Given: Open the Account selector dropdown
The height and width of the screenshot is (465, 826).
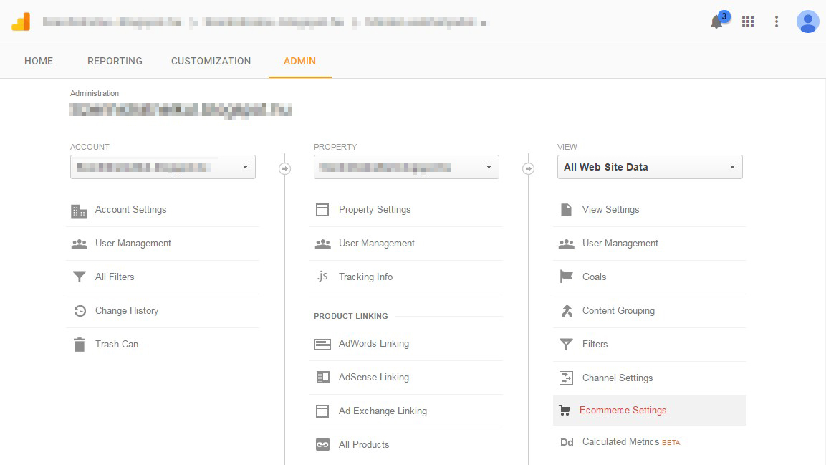Looking at the screenshot, I should [x=163, y=166].
